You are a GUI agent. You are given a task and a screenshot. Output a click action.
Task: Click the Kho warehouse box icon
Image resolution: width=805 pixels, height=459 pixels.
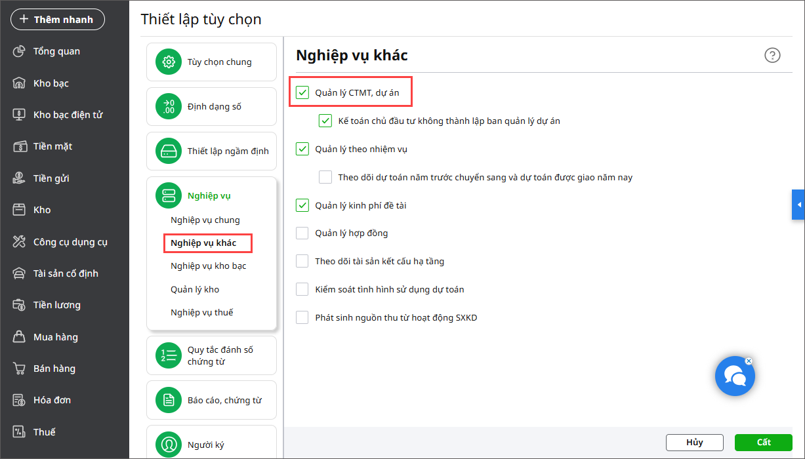(x=19, y=210)
